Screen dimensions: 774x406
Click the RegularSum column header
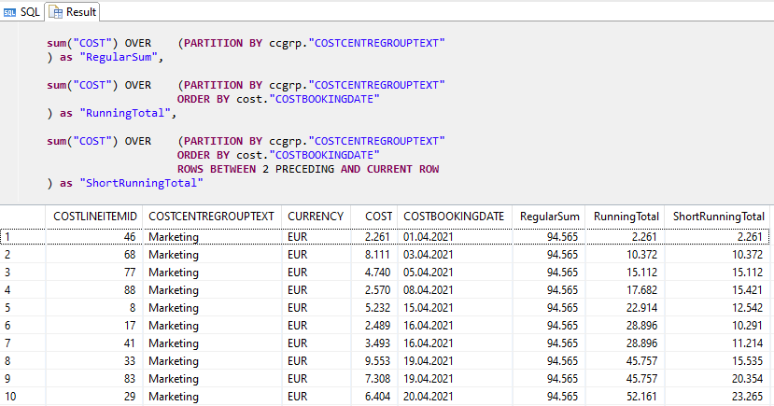tap(550, 216)
